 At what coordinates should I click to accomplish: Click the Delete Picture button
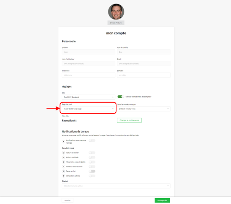point(116,23)
